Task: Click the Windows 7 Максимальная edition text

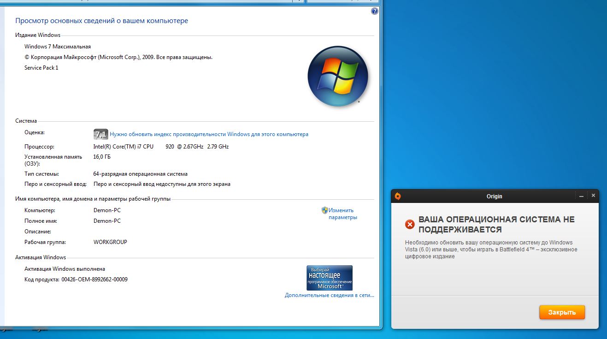Action: pyautogui.click(x=58, y=47)
